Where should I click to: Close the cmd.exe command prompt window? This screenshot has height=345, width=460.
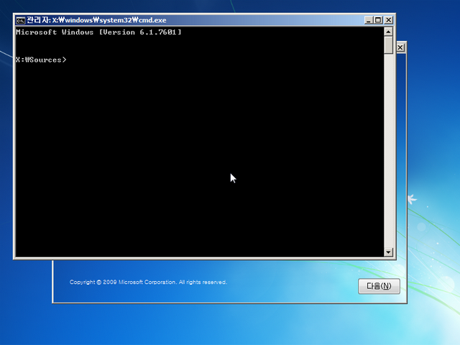pyautogui.click(x=388, y=20)
